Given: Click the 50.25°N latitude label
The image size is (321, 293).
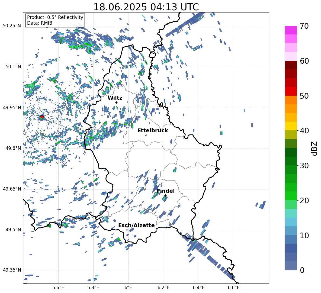Looking at the screenshot, I should pos(12,26).
